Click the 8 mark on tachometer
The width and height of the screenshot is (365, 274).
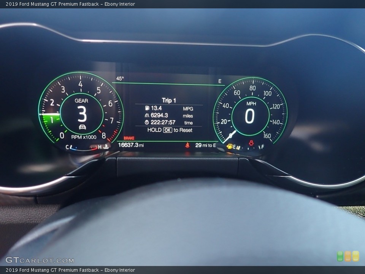pyautogui.click(x=104, y=135)
